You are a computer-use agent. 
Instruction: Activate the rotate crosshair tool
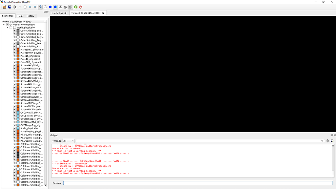click(25, 7)
